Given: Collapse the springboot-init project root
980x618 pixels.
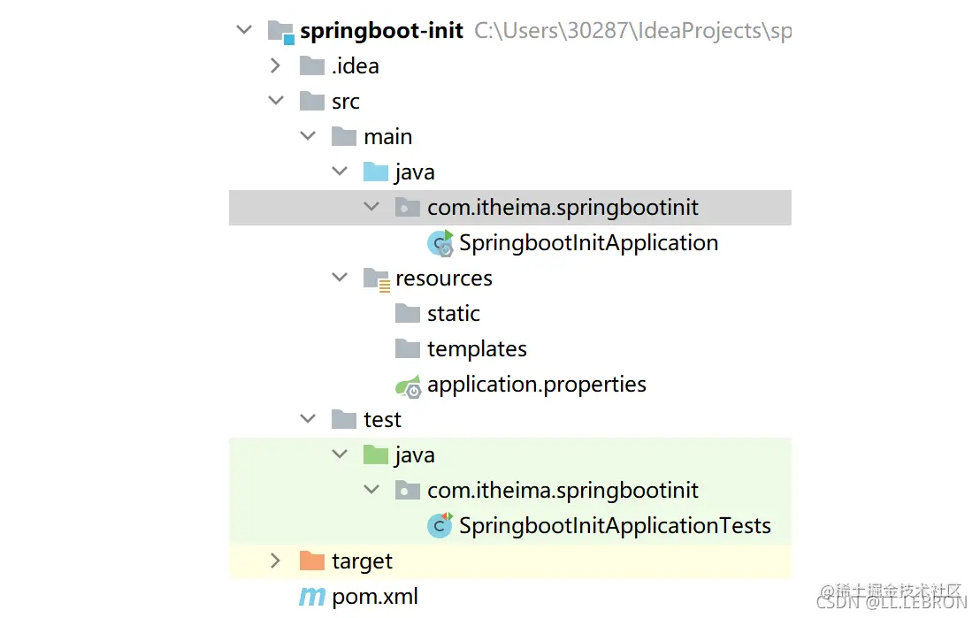Looking at the screenshot, I should click(243, 31).
